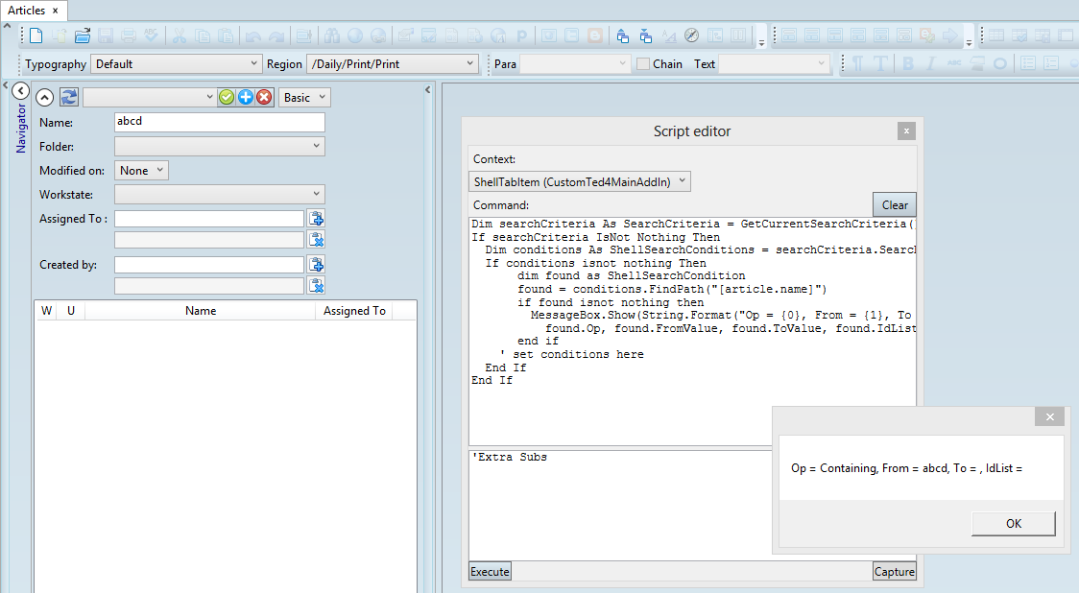
Task: Click the first Created by input field
Action: pyautogui.click(x=209, y=264)
